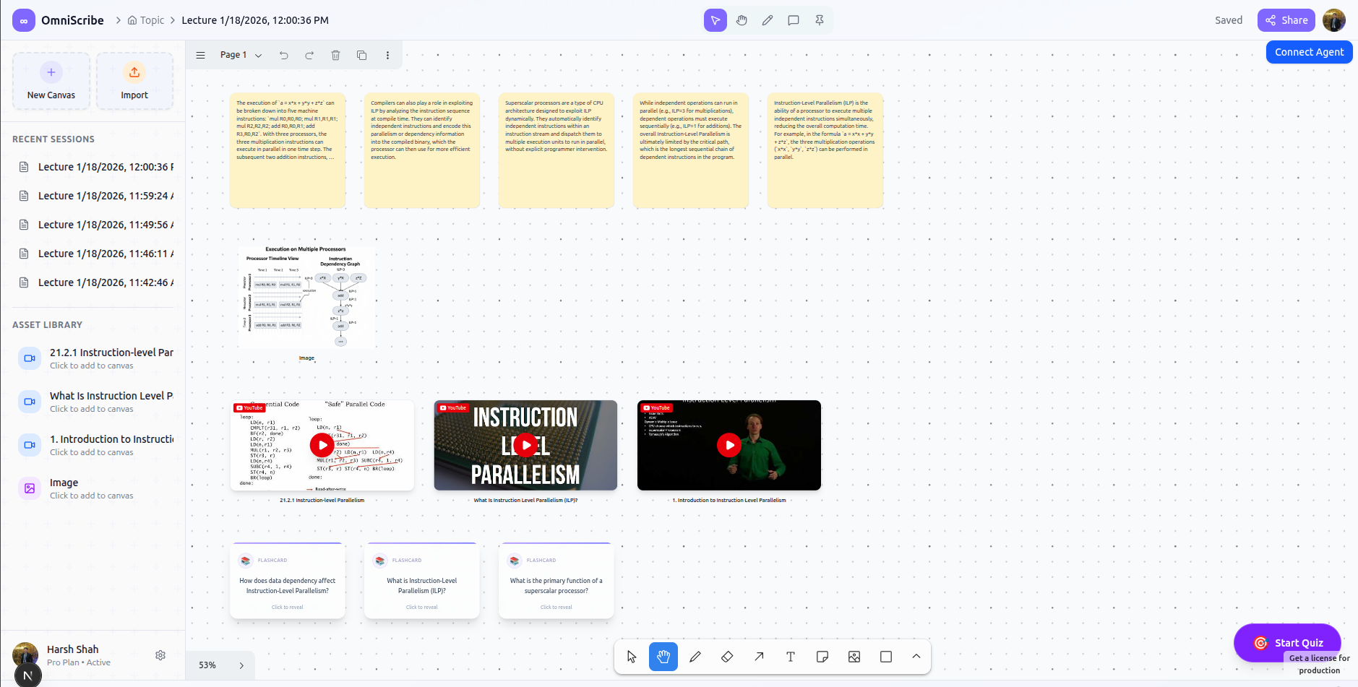Select the text tool

[x=791, y=657]
